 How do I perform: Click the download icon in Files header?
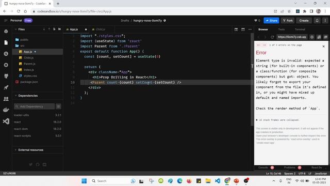tap(44, 29)
